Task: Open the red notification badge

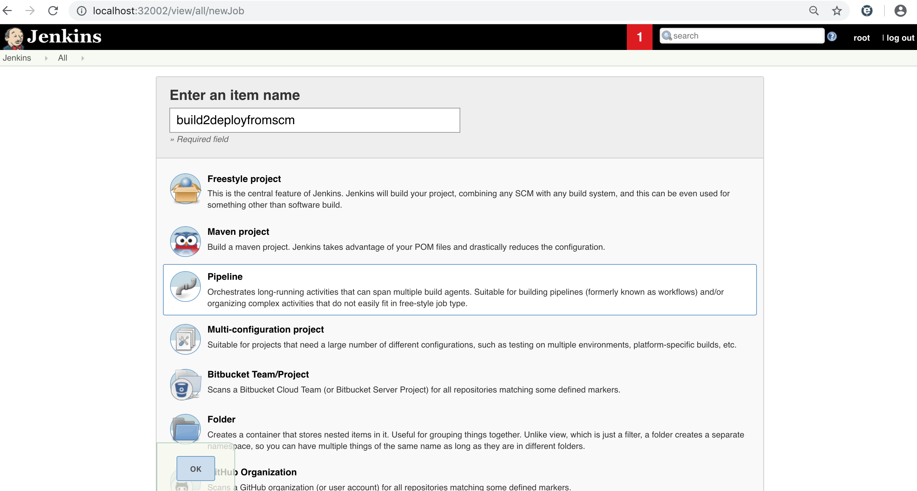Action: coord(639,37)
